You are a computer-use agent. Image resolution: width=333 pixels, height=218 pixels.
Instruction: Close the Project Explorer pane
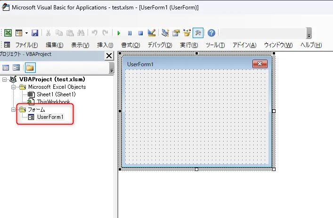[109, 56]
